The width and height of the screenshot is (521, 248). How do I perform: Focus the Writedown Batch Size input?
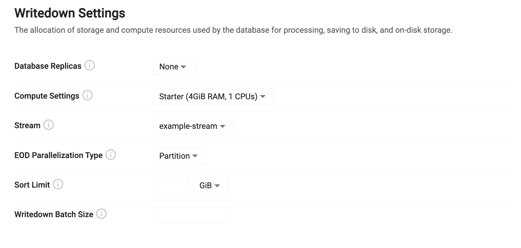pos(192,216)
